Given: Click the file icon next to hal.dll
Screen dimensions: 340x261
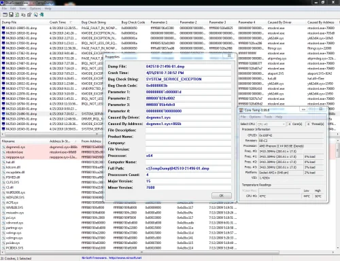Looking at the screenshot, I should 3,162.
